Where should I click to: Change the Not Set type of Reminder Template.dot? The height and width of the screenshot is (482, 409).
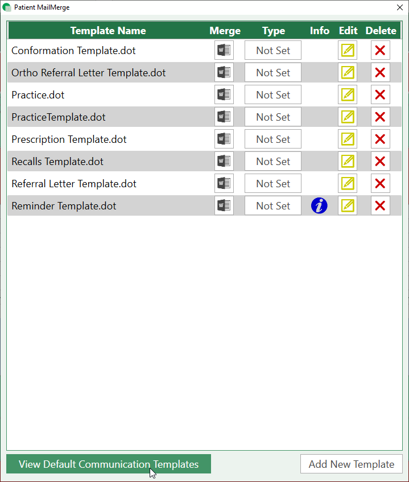[273, 205]
